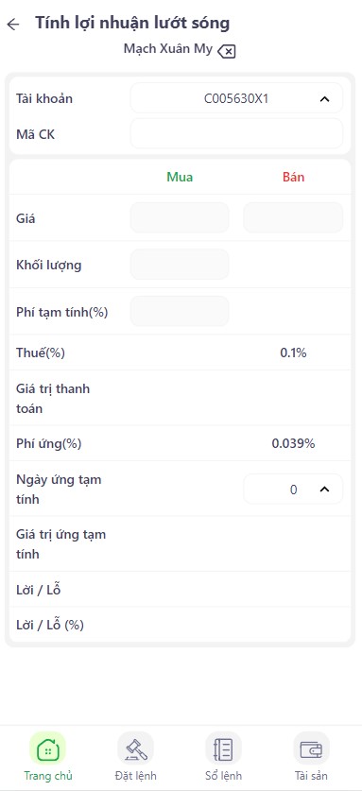Image resolution: width=362 pixels, height=791 pixels.
Task: Clear Mạch Xuân My using the delete icon
Action: pyautogui.click(x=227, y=51)
